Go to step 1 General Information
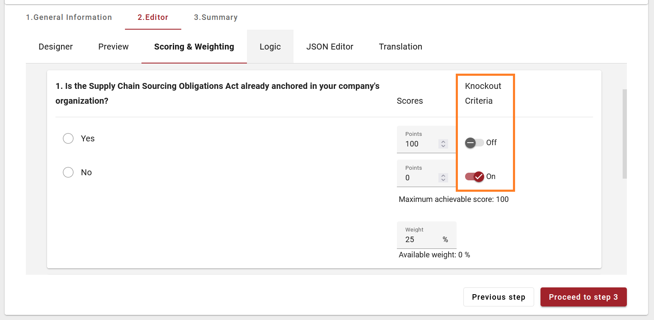654x320 pixels. (69, 17)
